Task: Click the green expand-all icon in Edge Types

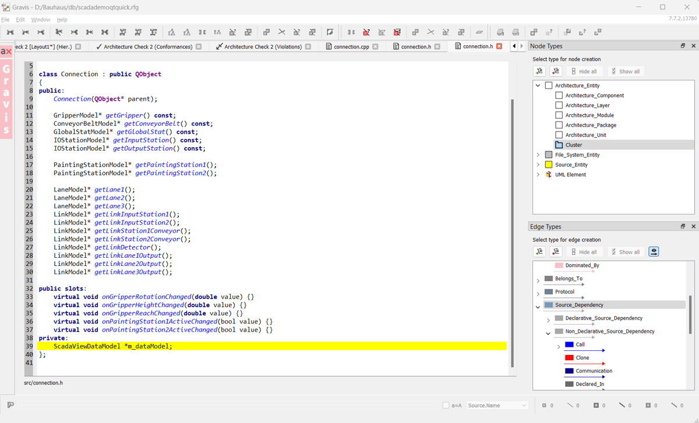Action: 539,252
